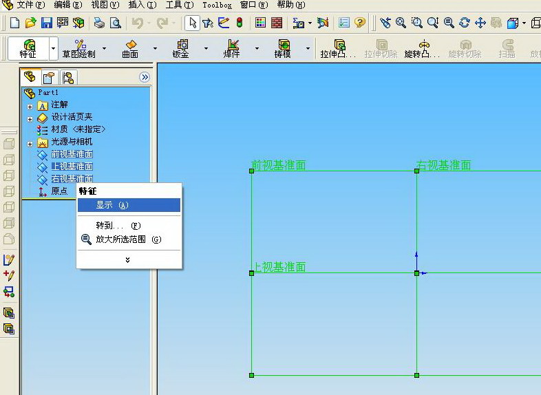Open the 编辑(E) menu
This screenshot has width=541, height=395.
point(68,5)
